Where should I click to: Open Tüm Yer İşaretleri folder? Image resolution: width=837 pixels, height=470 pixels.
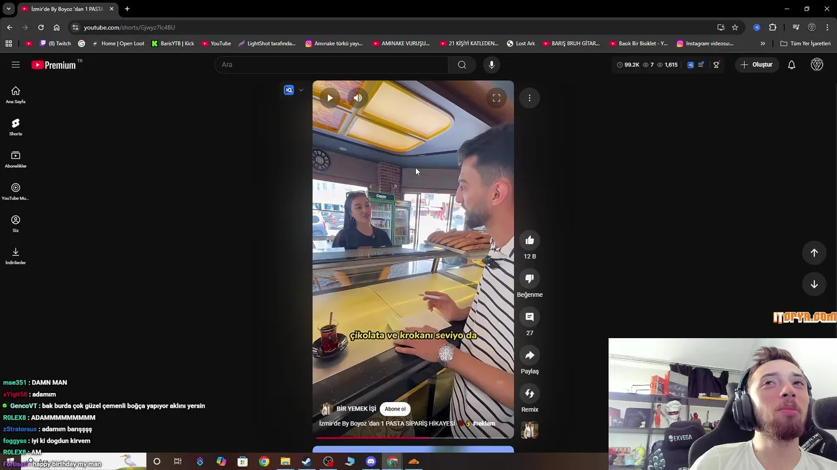805,44
